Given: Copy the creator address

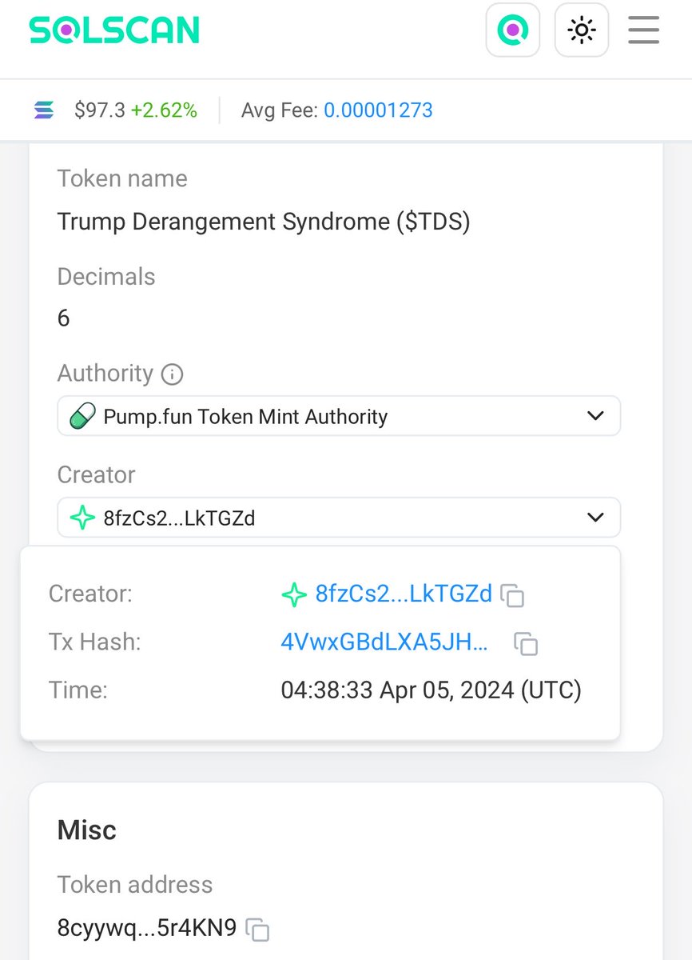Looking at the screenshot, I should 512,595.
